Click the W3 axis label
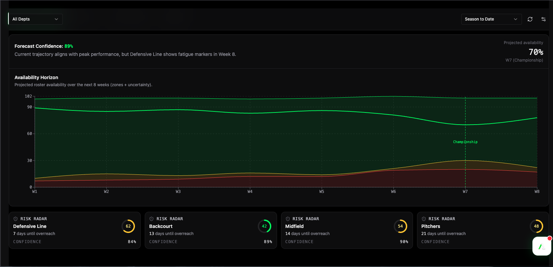The image size is (553, 267). (178, 192)
